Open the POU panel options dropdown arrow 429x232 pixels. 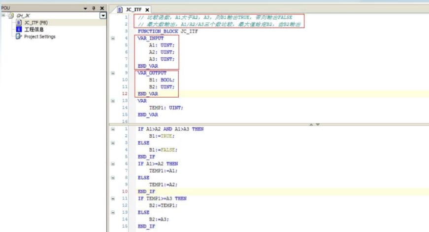click(85, 8)
